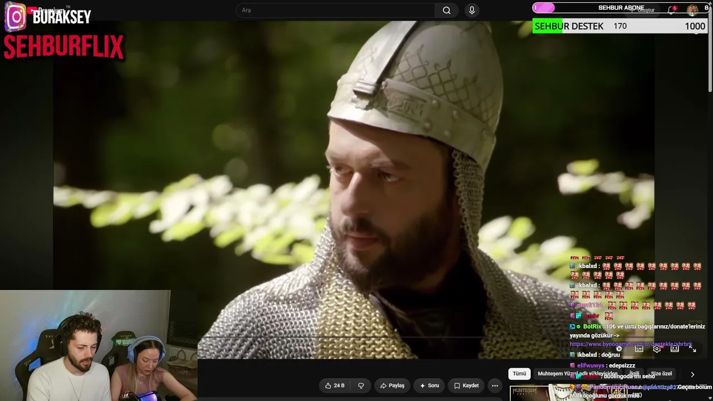Switch the player to theater mode

click(675, 349)
